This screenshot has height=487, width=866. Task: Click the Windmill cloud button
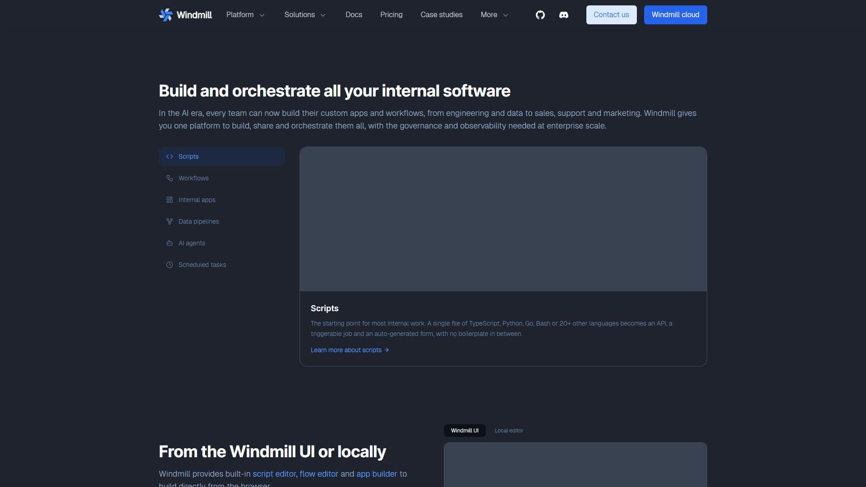(x=675, y=15)
